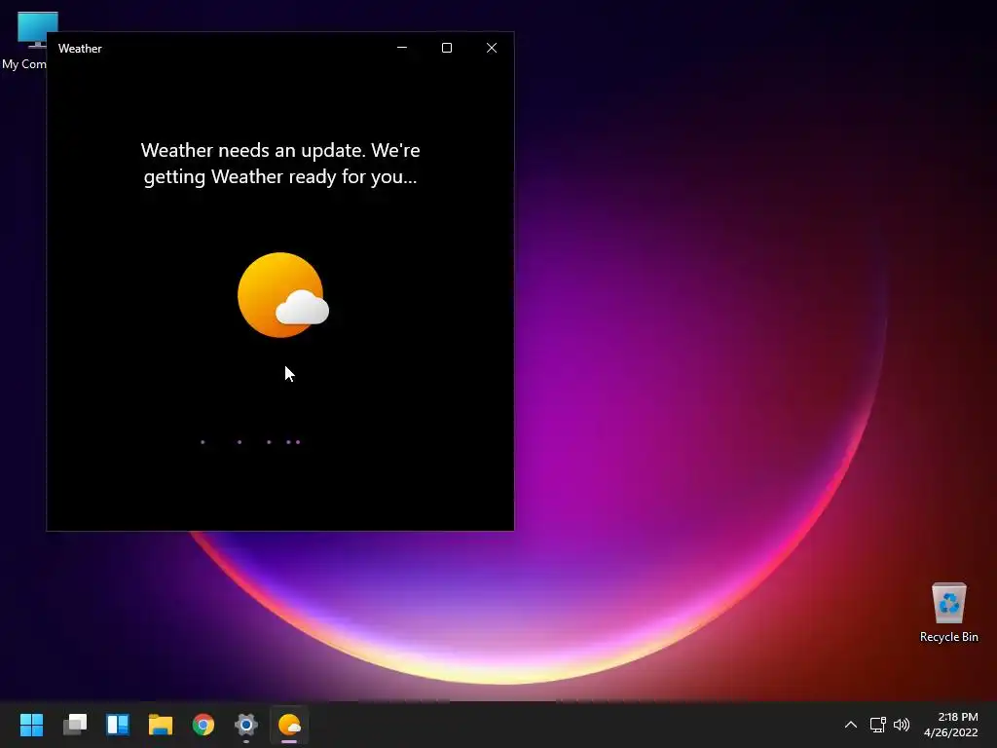Minimize the Weather window
Viewport: 997px width, 748px height.
click(402, 48)
